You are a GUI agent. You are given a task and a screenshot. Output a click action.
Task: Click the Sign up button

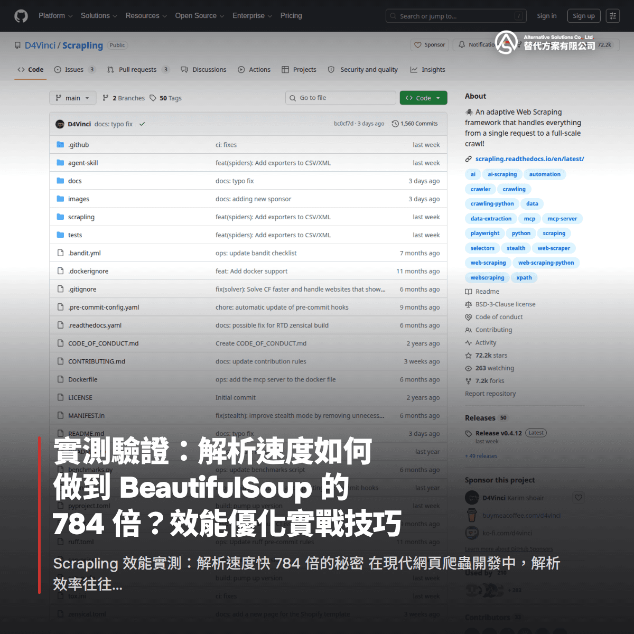[x=584, y=16]
